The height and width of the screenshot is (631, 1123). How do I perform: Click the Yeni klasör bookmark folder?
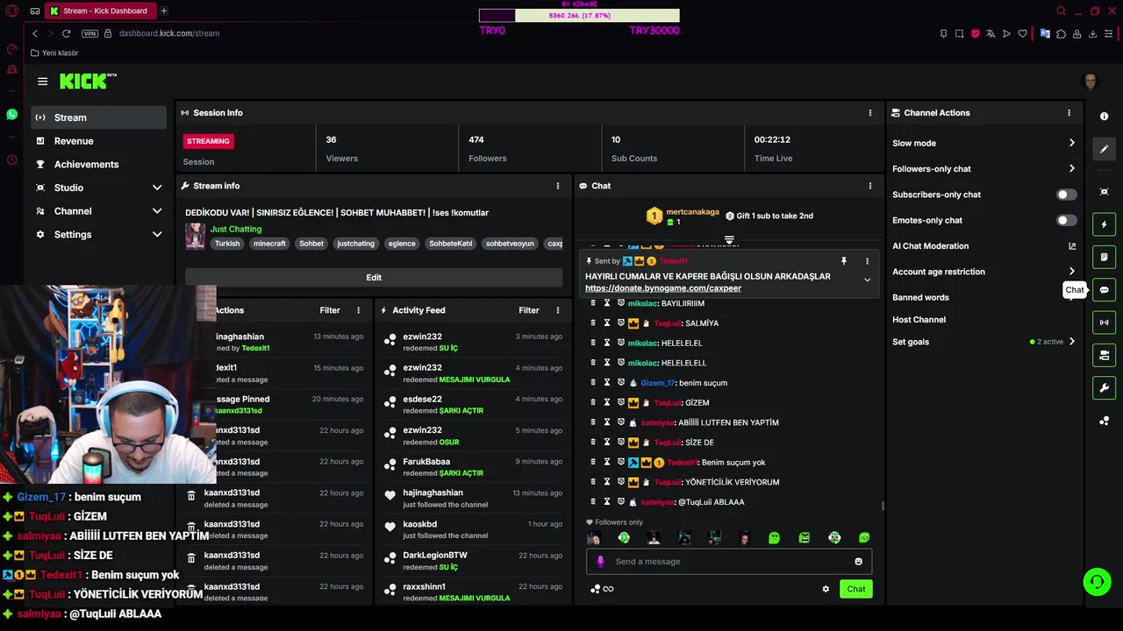point(54,53)
